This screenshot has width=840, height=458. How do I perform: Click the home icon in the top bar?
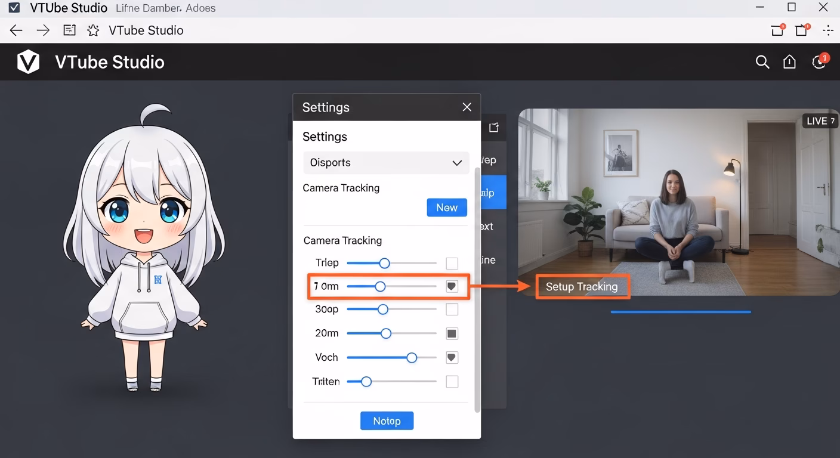[x=789, y=61]
